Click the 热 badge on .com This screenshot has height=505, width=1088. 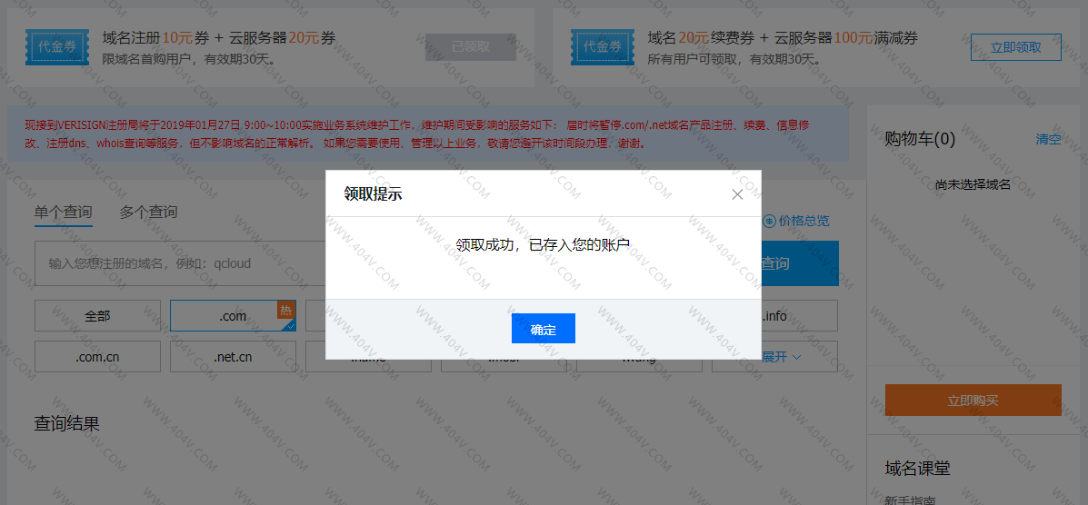pyautogui.click(x=286, y=310)
